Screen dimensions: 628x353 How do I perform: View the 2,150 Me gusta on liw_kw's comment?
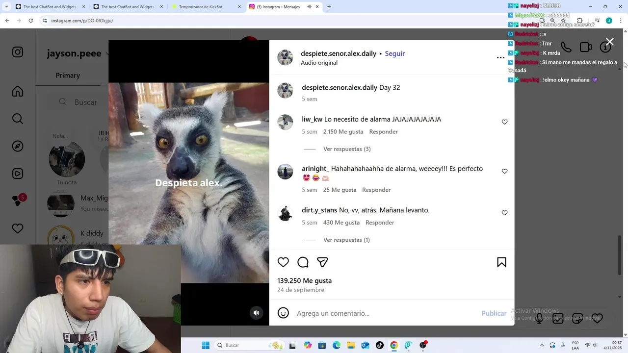pos(343,132)
